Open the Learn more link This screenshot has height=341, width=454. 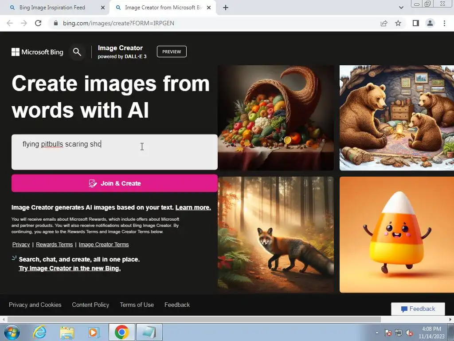click(x=193, y=208)
